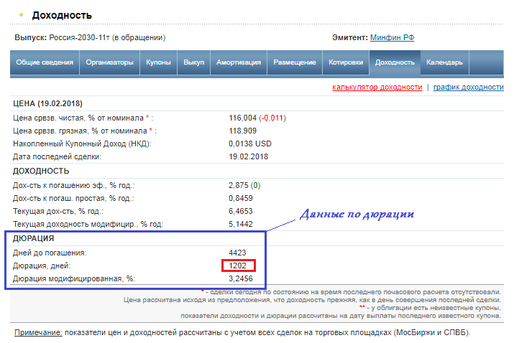Go to the Амортизация tab
The height and width of the screenshot is (343, 514).
point(239,62)
